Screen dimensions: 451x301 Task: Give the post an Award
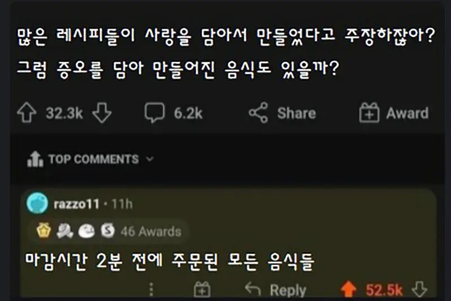click(x=393, y=113)
